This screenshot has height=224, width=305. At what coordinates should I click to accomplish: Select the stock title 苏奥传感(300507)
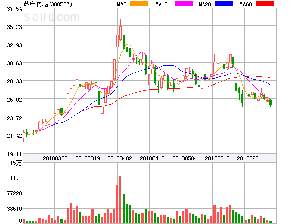pyautogui.click(x=48, y=4)
